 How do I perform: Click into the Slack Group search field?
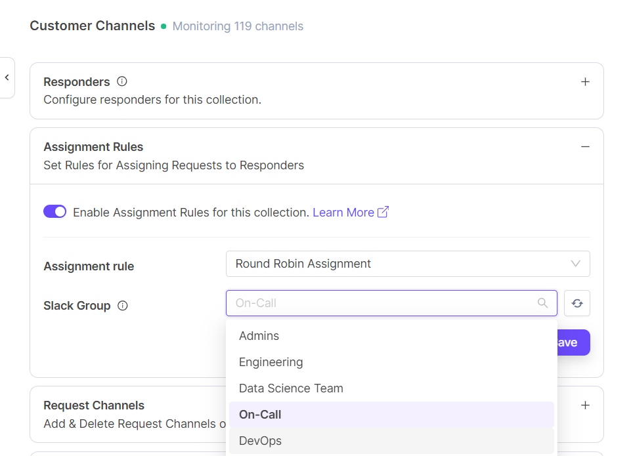(381, 303)
